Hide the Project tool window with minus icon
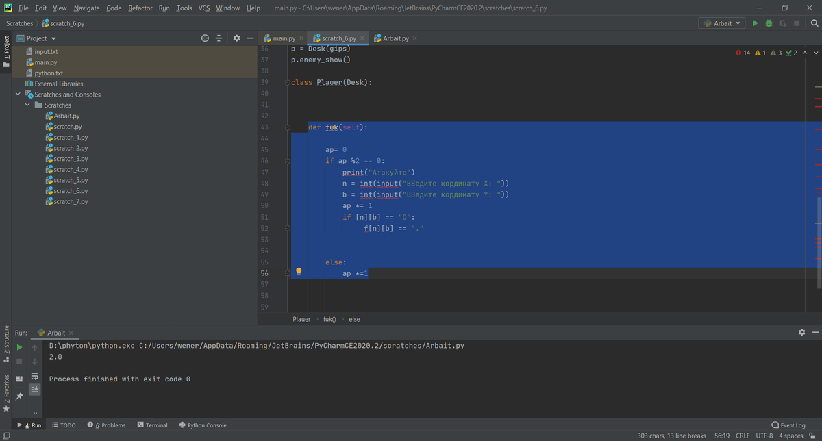Screen dimensions: 822x441 click(x=251, y=38)
